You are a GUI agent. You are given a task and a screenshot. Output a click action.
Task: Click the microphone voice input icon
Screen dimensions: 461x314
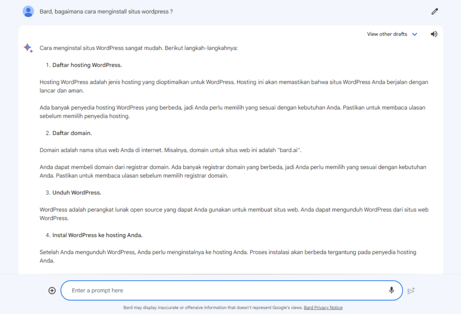391,290
